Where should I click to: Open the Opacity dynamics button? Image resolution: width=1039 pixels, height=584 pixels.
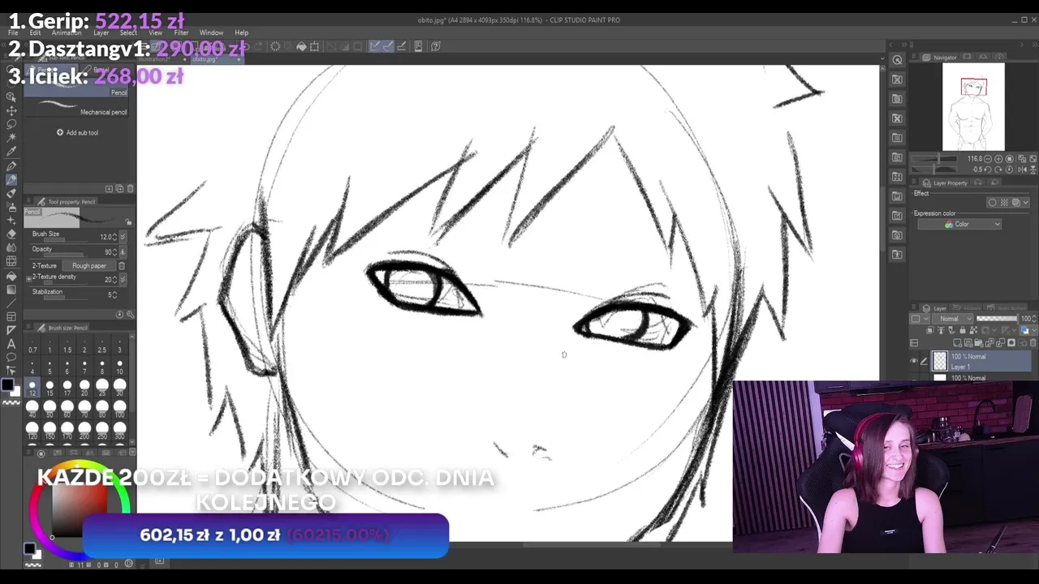click(123, 252)
